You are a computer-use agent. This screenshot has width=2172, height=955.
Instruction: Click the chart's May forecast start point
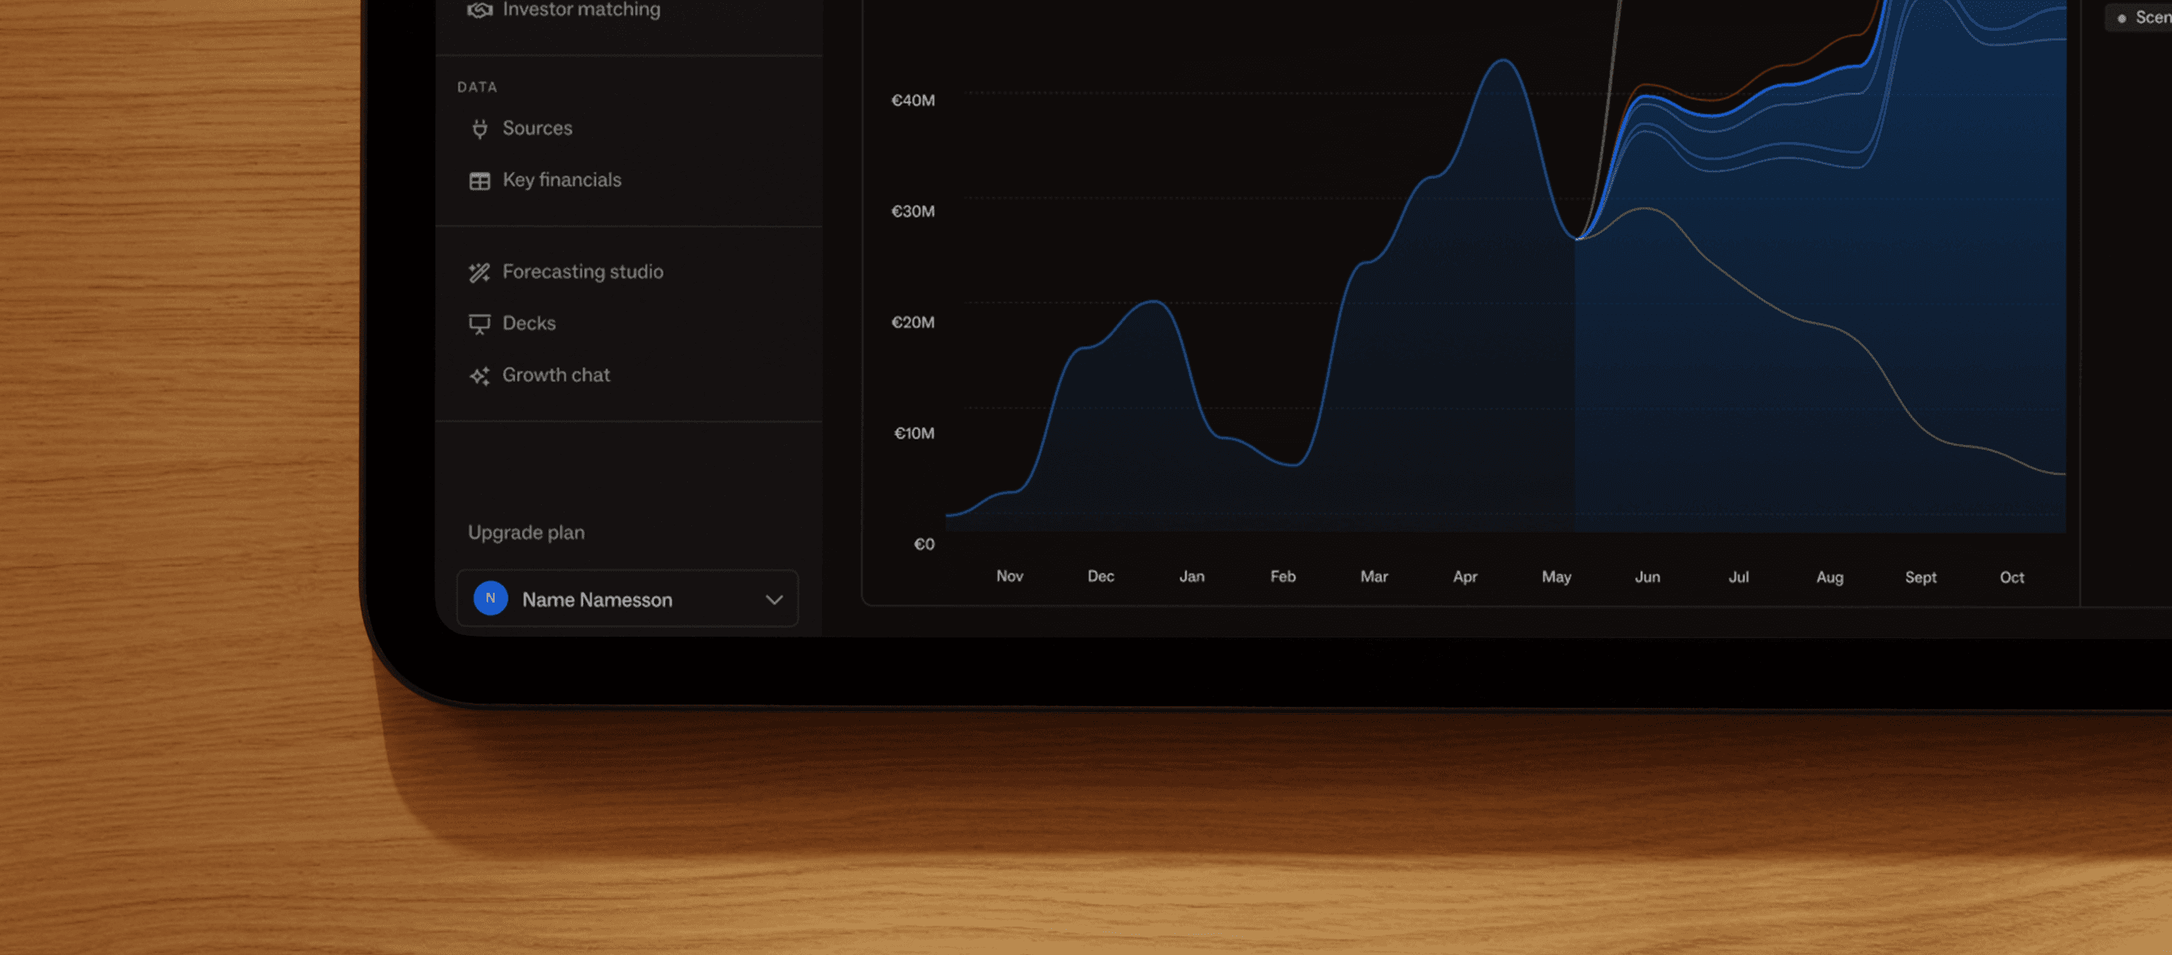tap(1577, 239)
